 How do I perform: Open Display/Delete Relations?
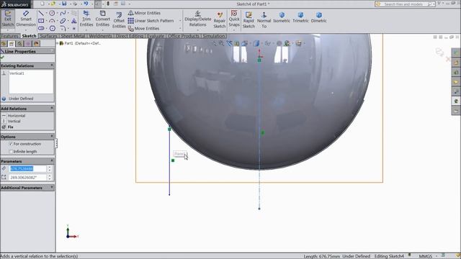[197, 19]
